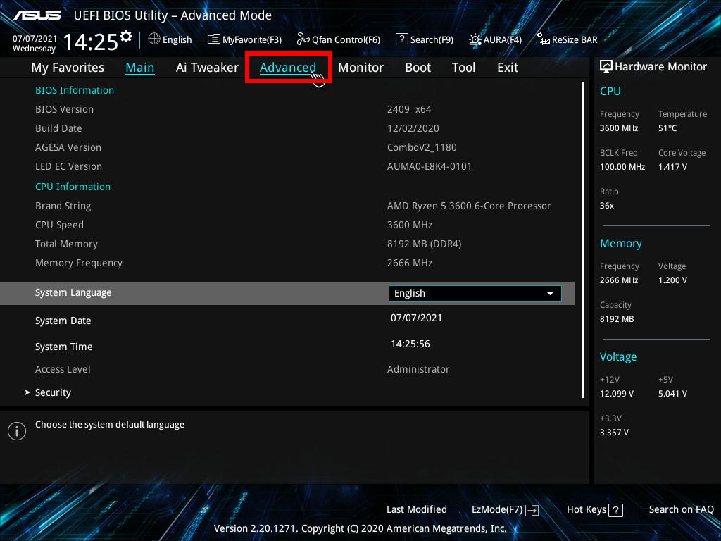Click LED EC Version value AUMA0-E8K4-0101
Viewport: 721px width, 541px height.
coord(430,166)
